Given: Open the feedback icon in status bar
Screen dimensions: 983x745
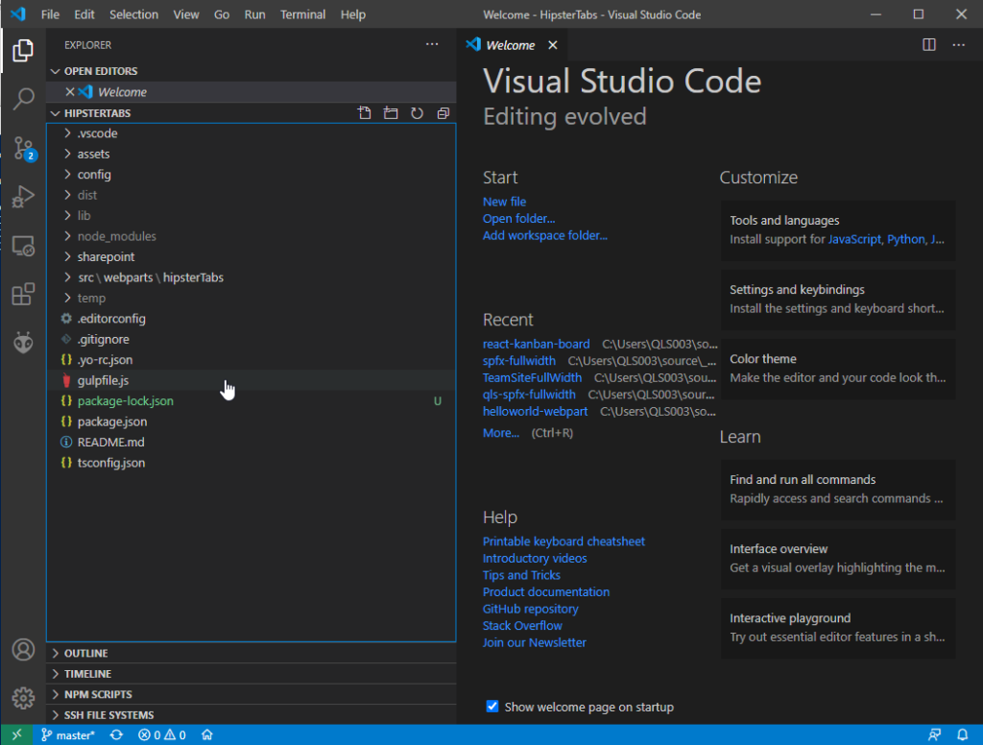Looking at the screenshot, I should coord(934,735).
